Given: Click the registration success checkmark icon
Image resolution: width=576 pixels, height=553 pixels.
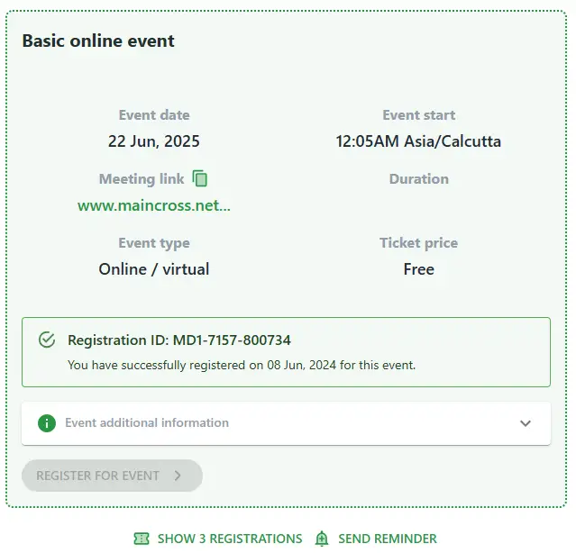Looking at the screenshot, I should pyautogui.click(x=47, y=340).
